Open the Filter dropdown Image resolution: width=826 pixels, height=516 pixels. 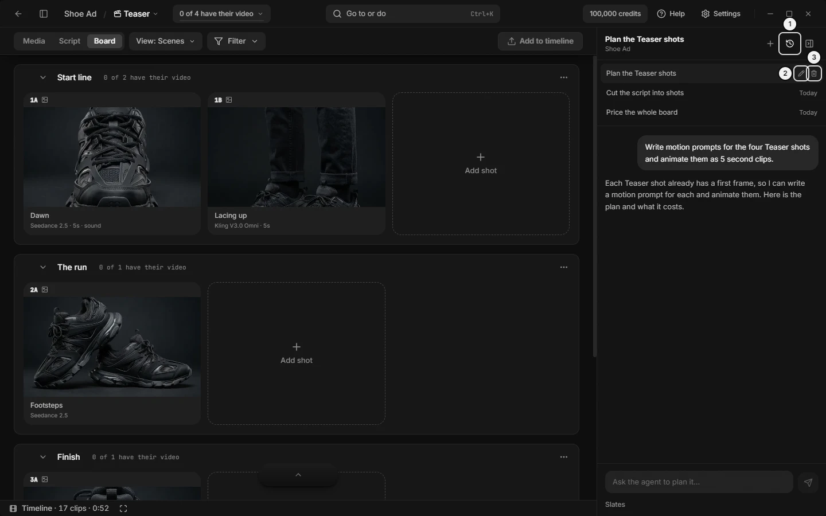tap(236, 41)
